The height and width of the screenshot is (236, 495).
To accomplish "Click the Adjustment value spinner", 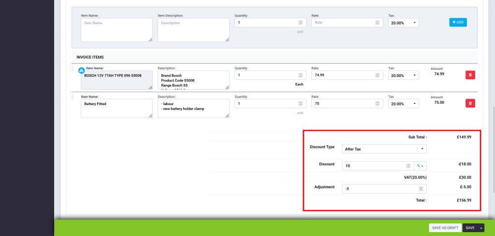I will point(421,189).
